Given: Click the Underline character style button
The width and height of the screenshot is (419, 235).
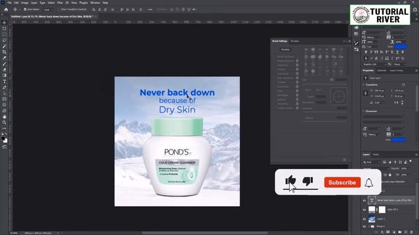Looking at the screenshot, I should [397, 52].
